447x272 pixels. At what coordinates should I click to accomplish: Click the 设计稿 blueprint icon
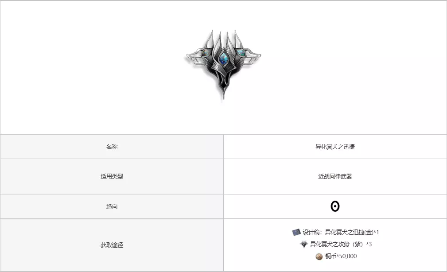pos(296,232)
